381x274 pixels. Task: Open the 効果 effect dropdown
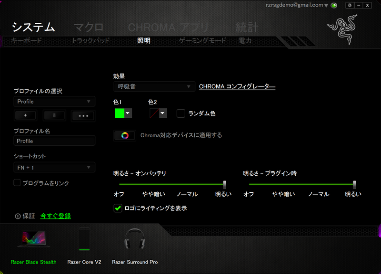click(154, 86)
